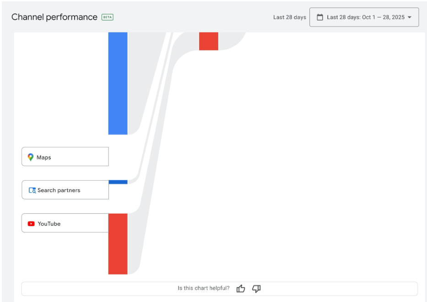Click the Google Maps pin icon
This screenshot has height=302, width=427.
tap(31, 157)
